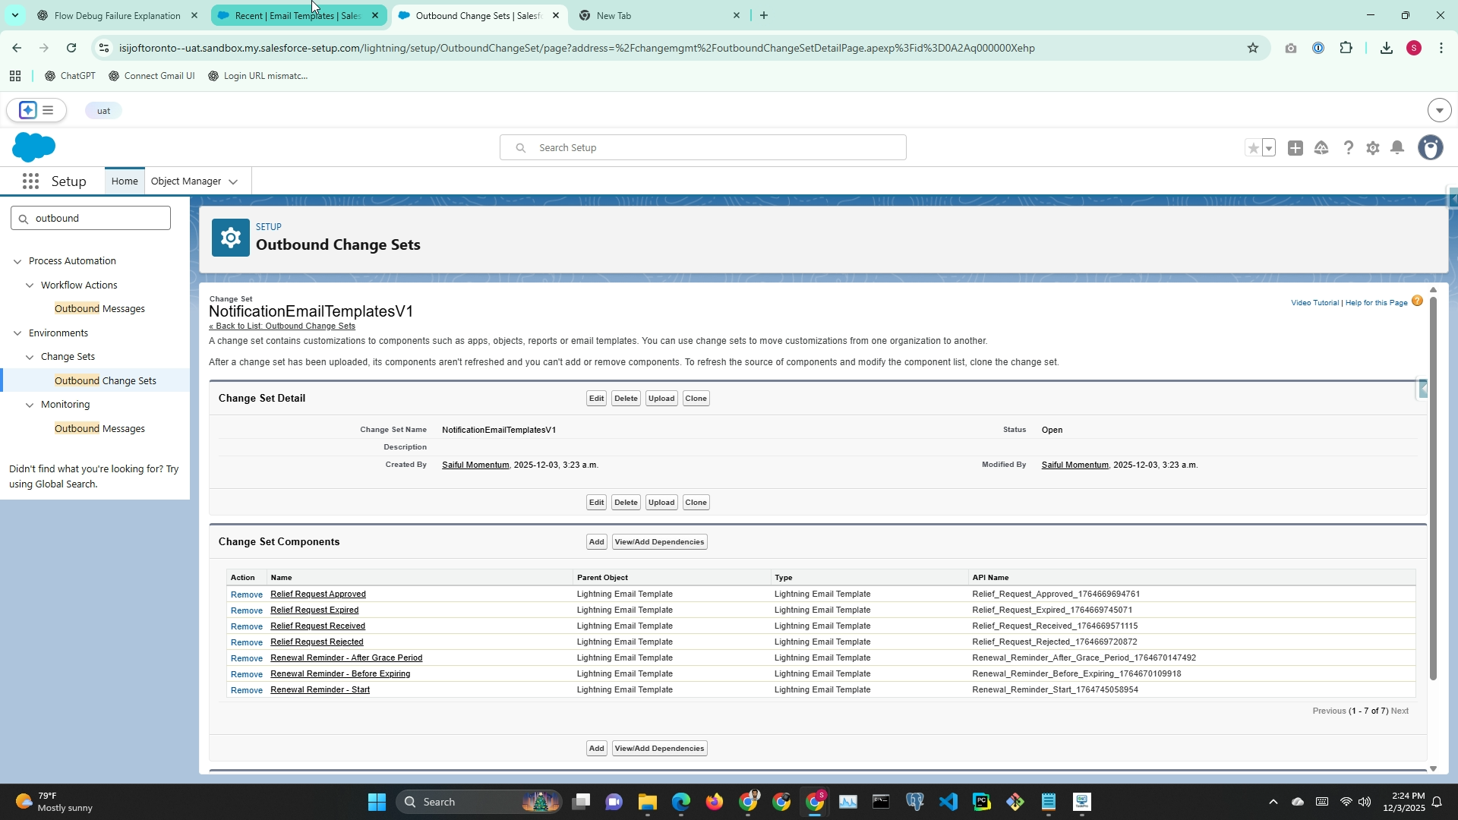
Task: Open Visual Studio Code from taskbar
Action: coord(948,802)
